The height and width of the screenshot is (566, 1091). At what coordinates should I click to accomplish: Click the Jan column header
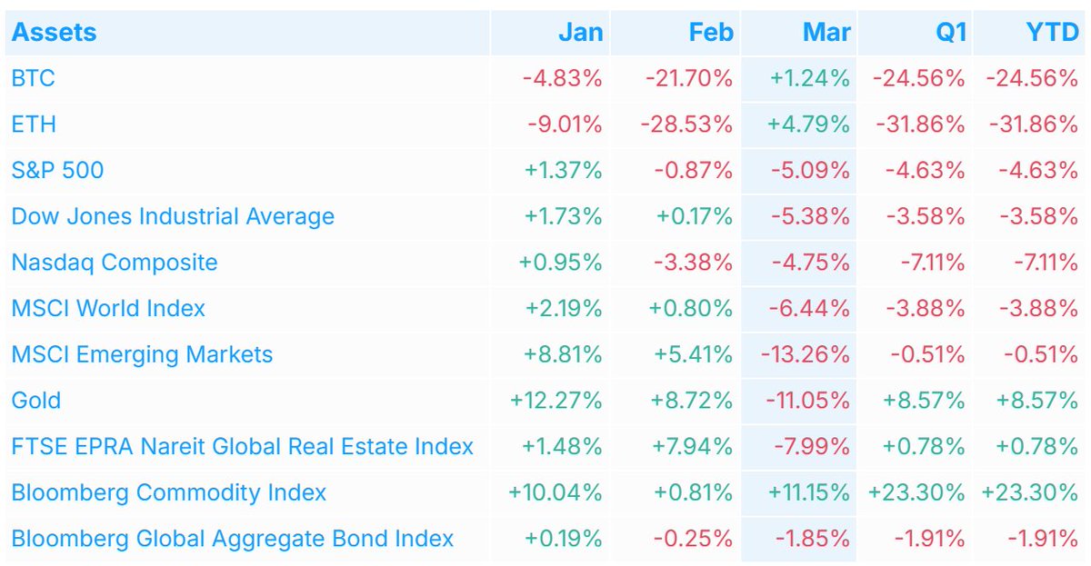click(580, 33)
